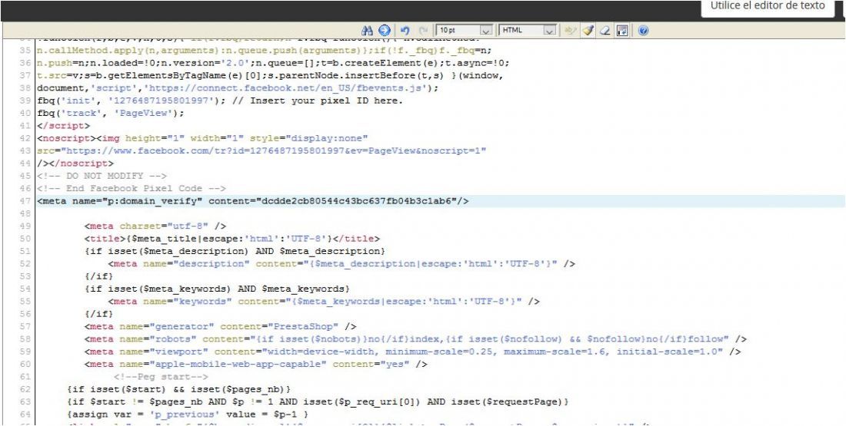Click the eraser reset-highlight icon

pos(605,31)
